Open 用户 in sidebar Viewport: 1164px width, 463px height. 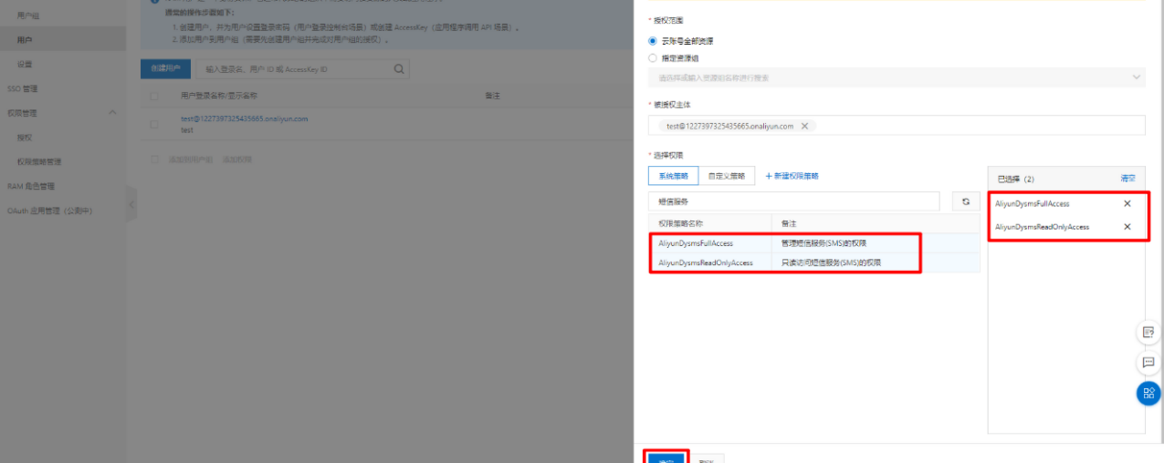point(25,40)
